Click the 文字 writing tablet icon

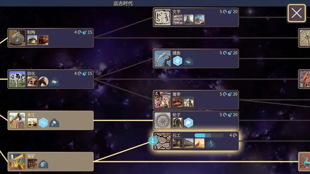click(162, 17)
